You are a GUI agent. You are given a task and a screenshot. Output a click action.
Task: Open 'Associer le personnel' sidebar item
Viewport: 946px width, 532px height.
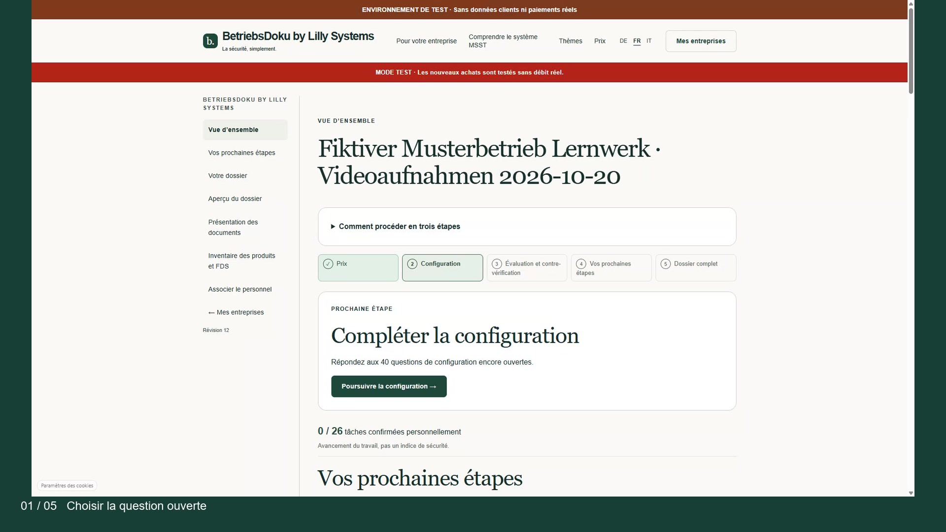(x=245, y=289)
